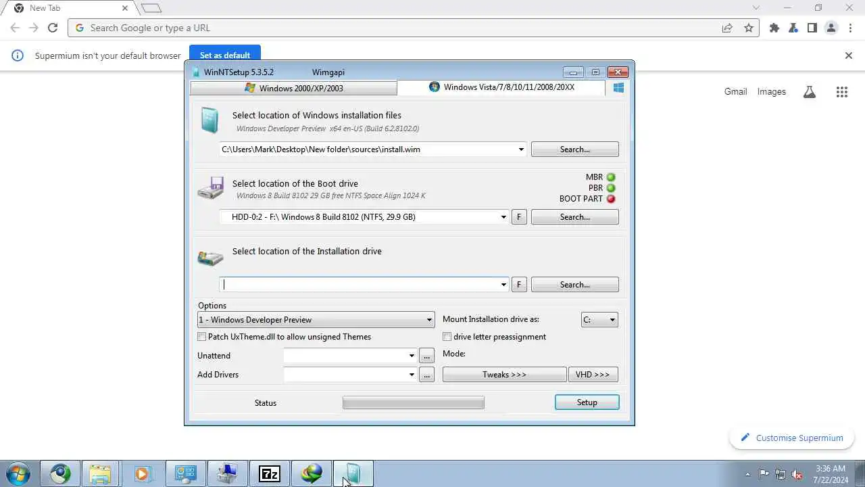Screen dimensions: 865x487
Task: Click the green PBR status indicator
Action: coord(611,188)
